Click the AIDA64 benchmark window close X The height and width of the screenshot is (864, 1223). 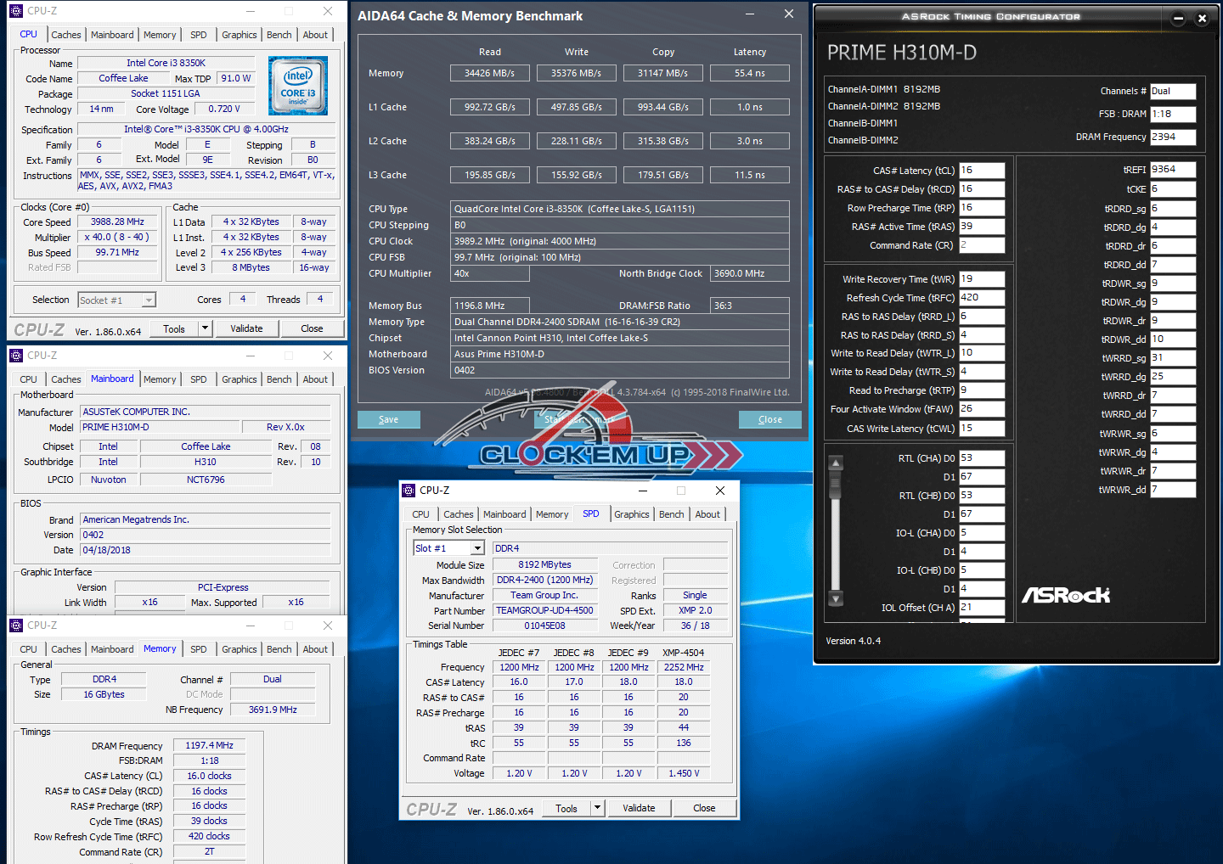click(x=789, y=14)
